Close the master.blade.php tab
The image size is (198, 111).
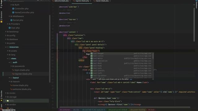[x=110, y=1]
